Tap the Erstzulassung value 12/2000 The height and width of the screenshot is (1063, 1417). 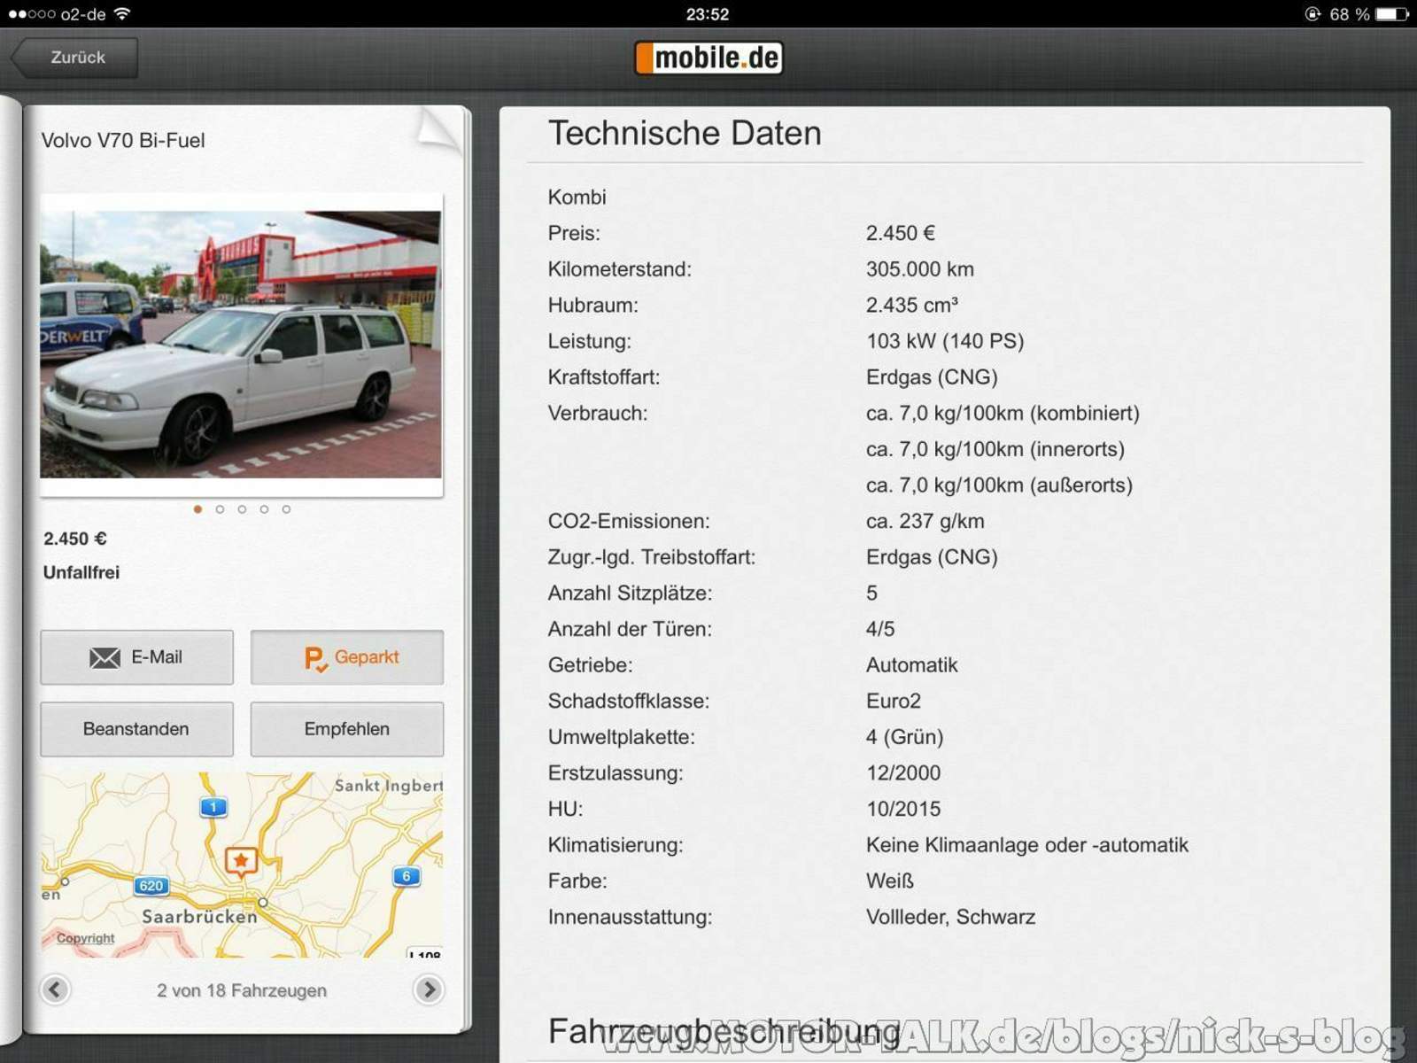pyautogui.click(x=903, y=773)
